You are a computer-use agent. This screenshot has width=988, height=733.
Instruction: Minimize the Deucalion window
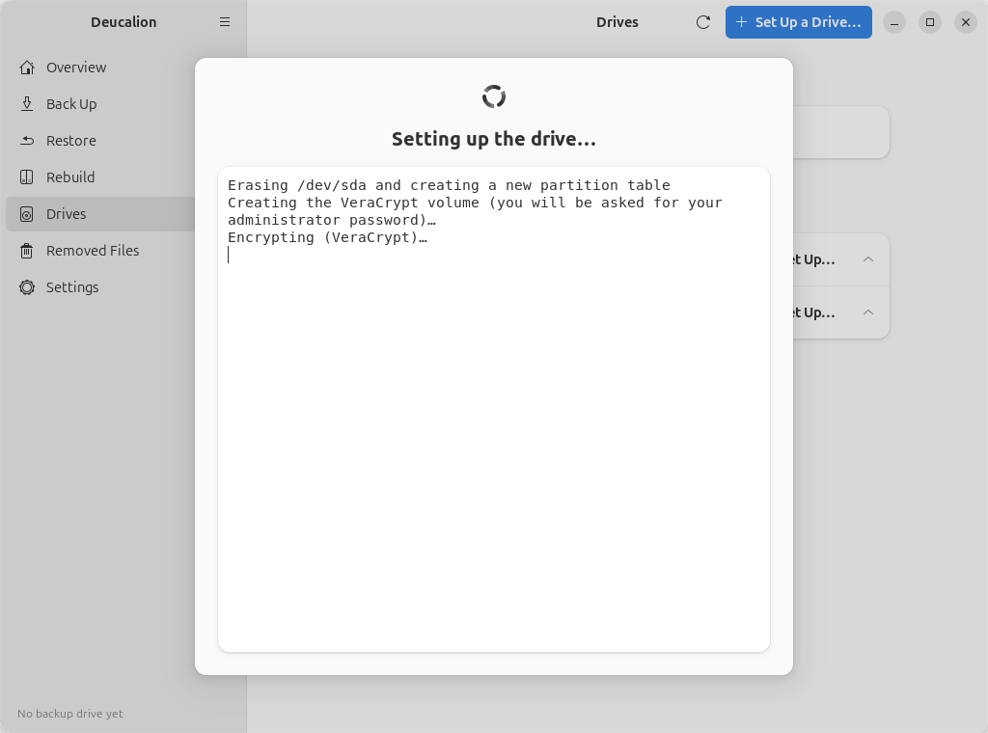pyautogui.click(x=894, y=22)
